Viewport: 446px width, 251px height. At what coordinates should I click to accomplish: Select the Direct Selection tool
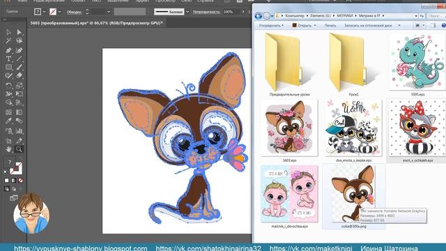coord(19,32)
